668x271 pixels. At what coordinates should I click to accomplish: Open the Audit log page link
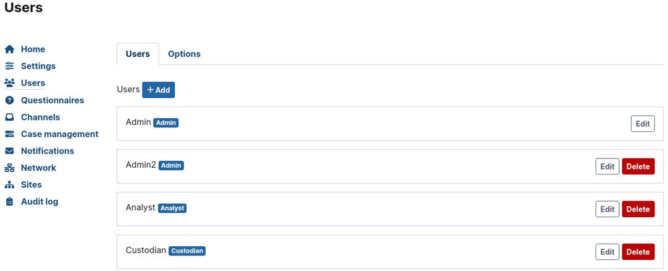pos(40,202)
